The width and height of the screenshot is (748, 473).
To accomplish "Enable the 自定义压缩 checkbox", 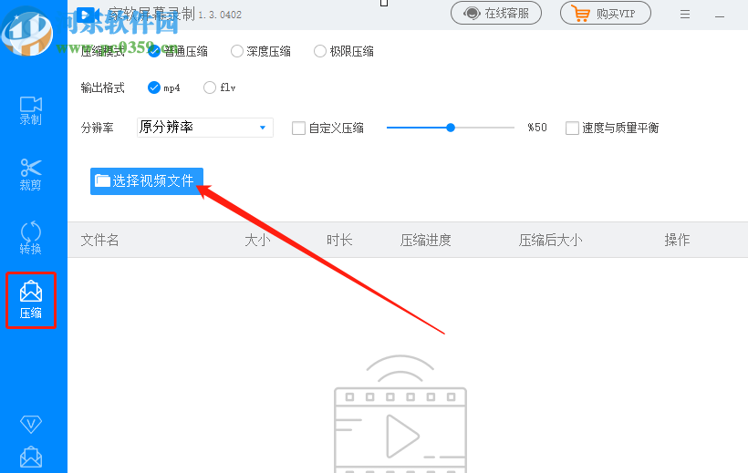I will (x=298, y=128).
